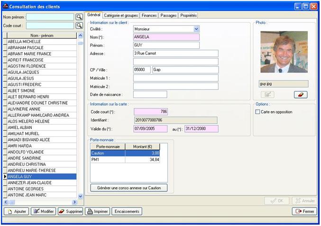The height and width of the screenshot is (226, 321).
Task: Open the Encaissements button
Action: (x=127, y=211)
